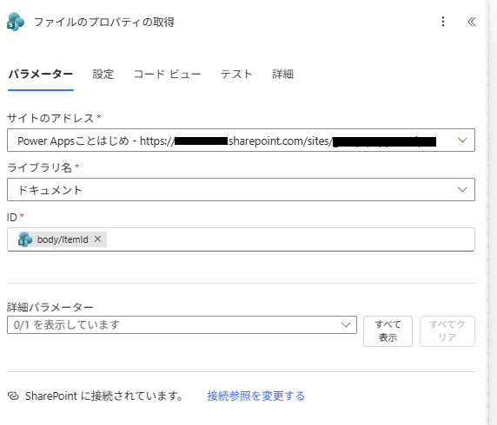Screen dimensions: 497x425
Task: Collapse the panel with the double chevron
Action: tap(472, 22)
